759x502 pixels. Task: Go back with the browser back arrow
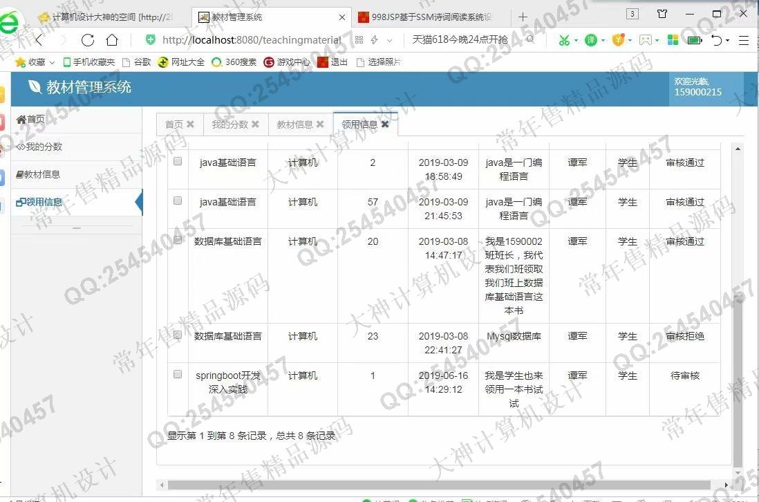[x=39, y=40]
